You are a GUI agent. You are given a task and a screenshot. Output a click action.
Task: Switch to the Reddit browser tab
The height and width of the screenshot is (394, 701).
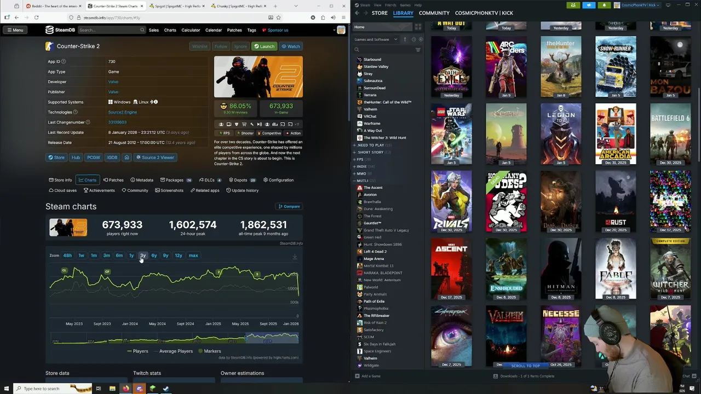[x=53, y=6]
